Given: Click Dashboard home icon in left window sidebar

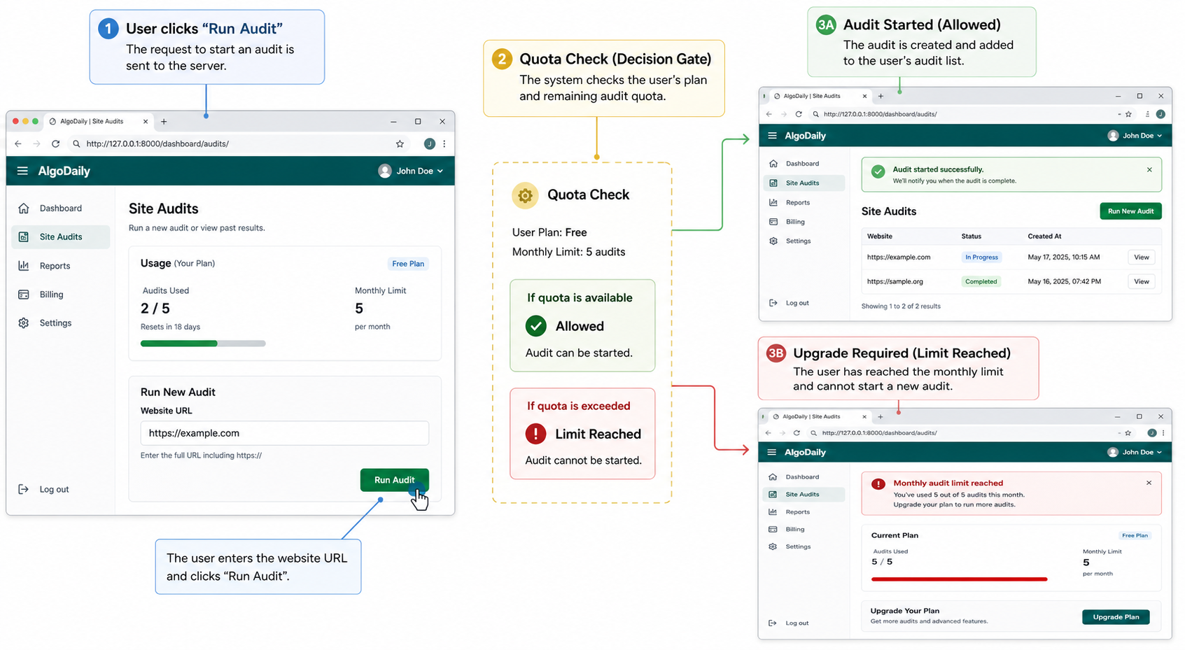Looking at the screenshot, I should [24, 209].
